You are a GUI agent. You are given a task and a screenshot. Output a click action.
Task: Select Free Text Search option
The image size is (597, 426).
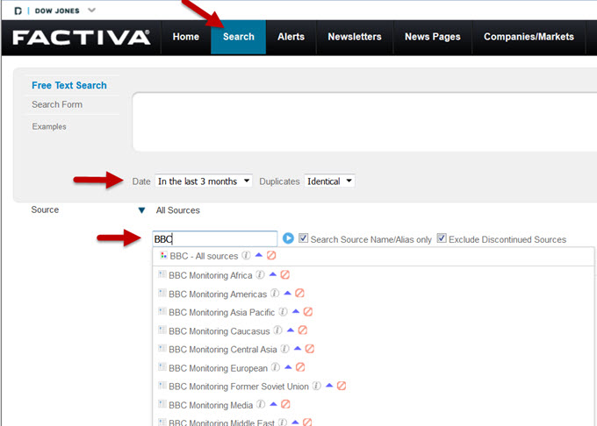pyautogui.click(x=69, y=86)
